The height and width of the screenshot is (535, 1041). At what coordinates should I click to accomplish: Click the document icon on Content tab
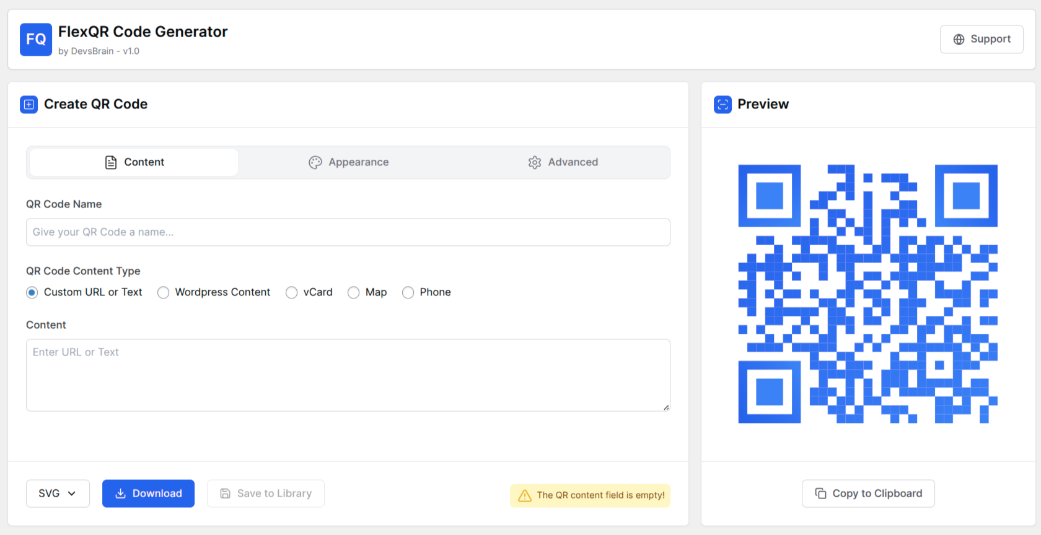111,162
